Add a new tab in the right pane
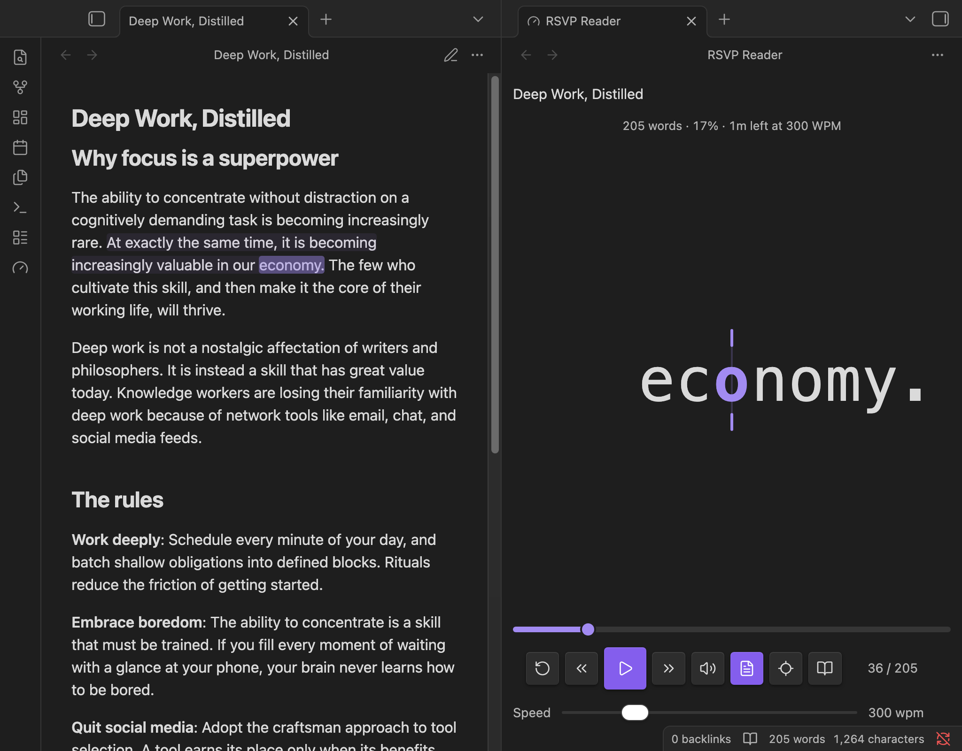Image resolution: width=962 pixels, height=751 pixels. point(724,19)
